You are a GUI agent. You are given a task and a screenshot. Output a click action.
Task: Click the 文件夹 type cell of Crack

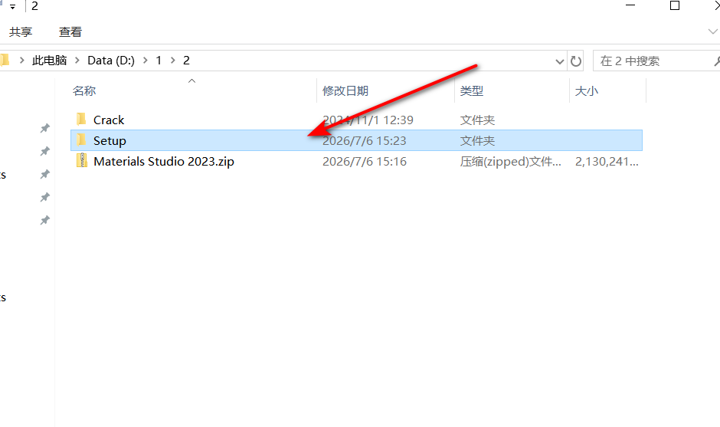click(477, 120)
